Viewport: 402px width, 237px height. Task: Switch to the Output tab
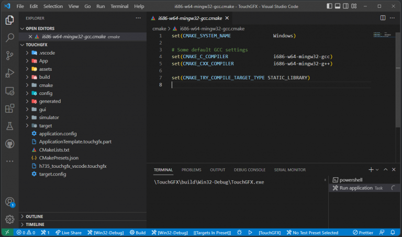217,170
